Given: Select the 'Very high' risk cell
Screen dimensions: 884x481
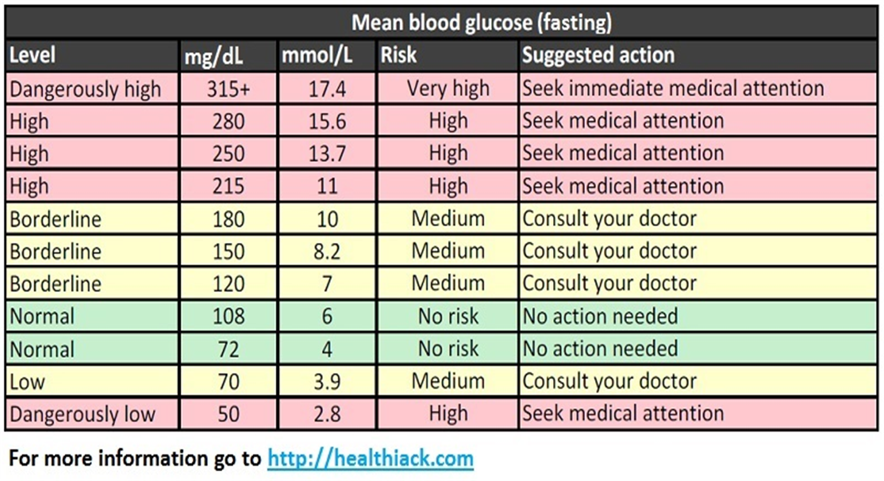Looking at the screenshot, I should 448,88.
